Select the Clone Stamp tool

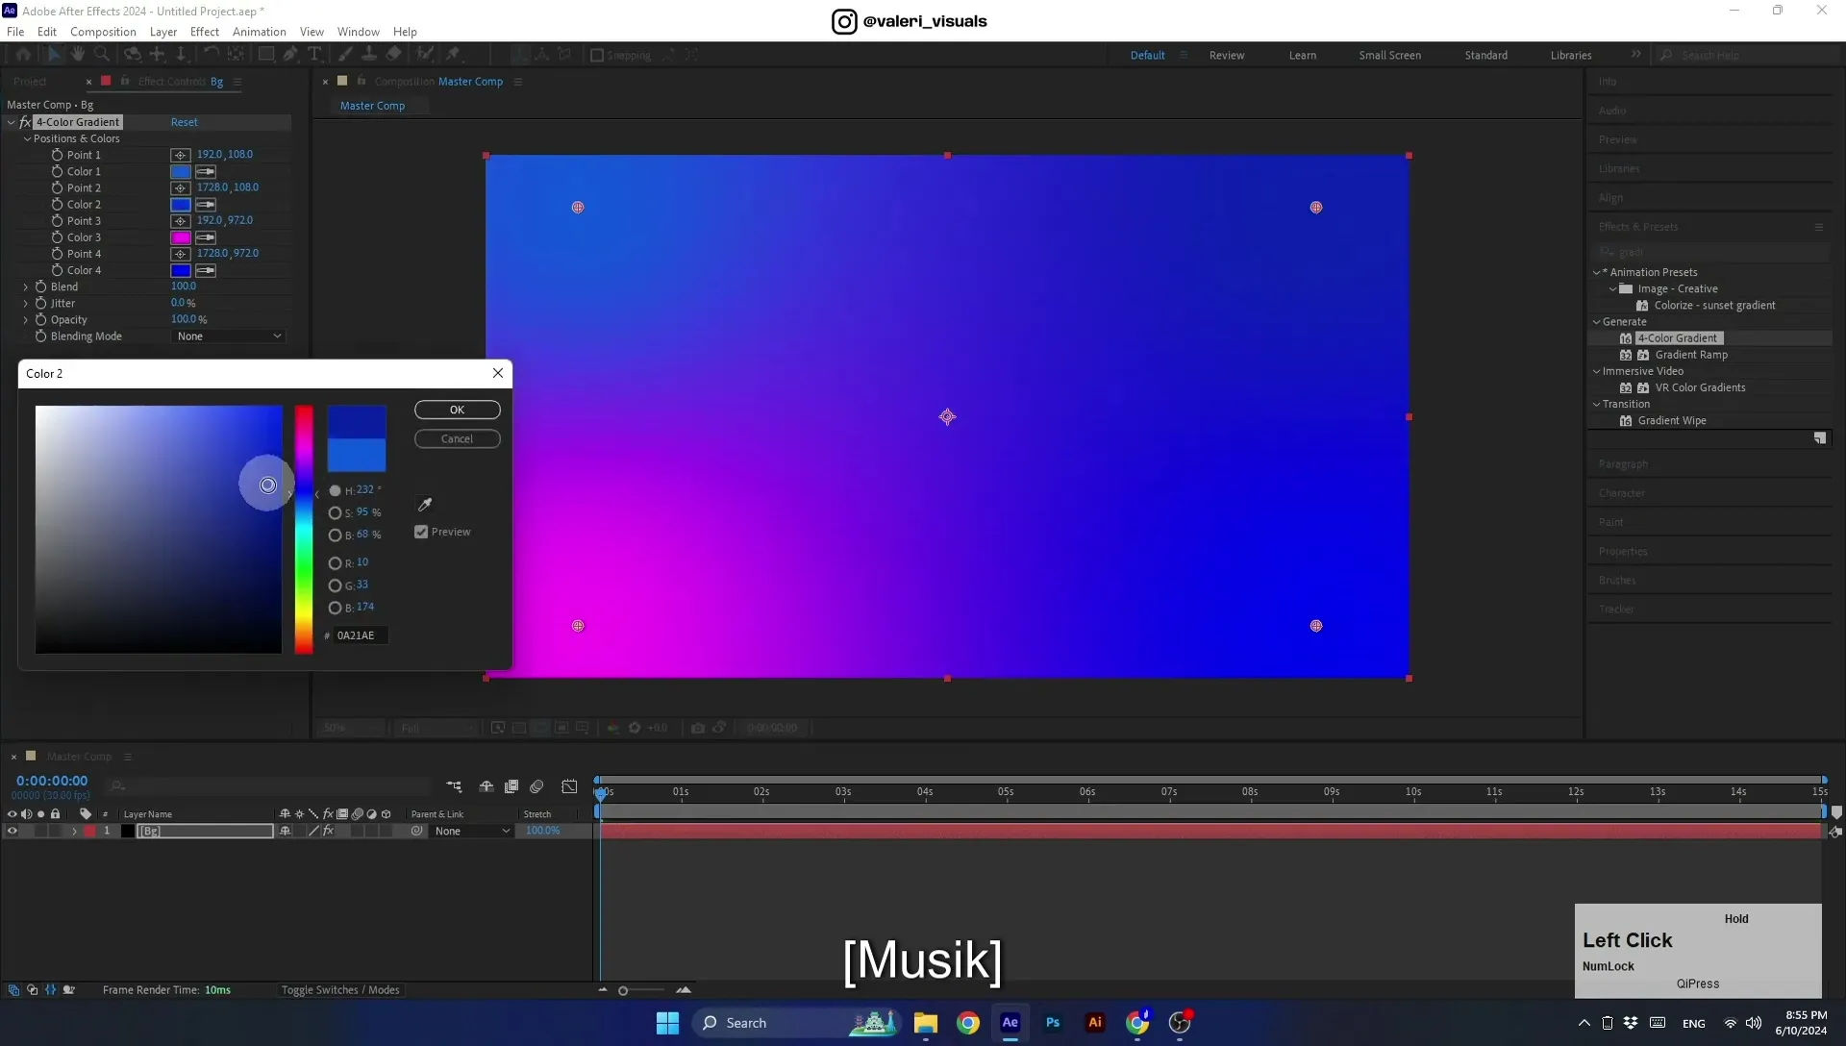tap(369, 55)
